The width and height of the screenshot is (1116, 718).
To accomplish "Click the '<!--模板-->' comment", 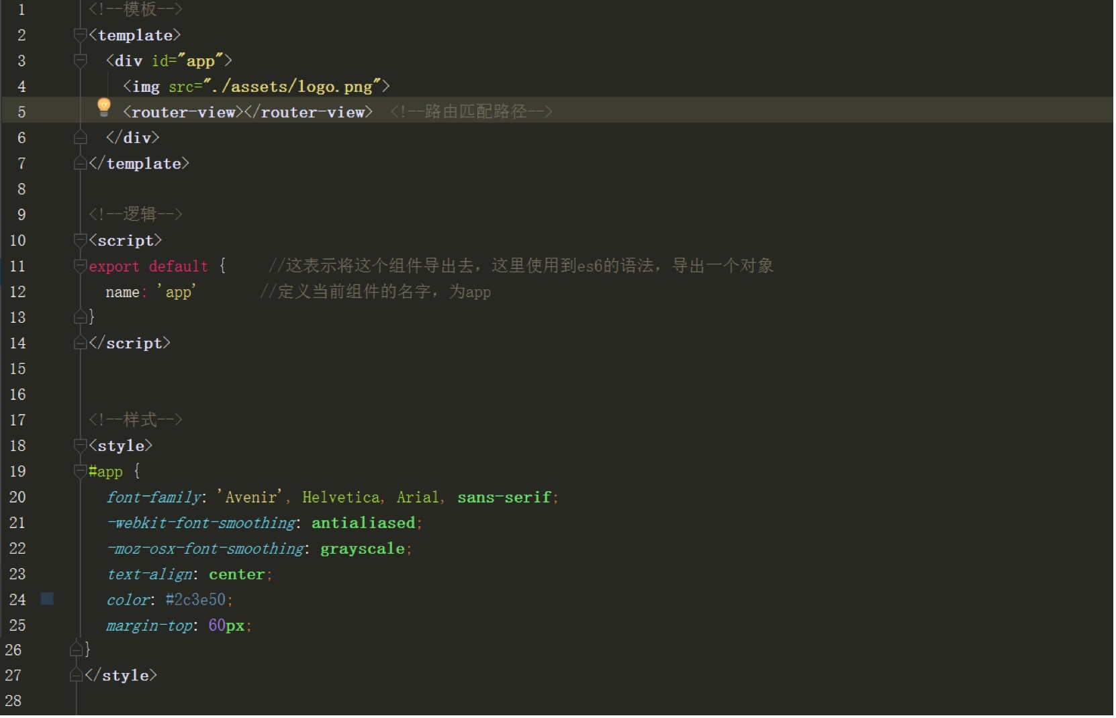I will coord(136,9).
